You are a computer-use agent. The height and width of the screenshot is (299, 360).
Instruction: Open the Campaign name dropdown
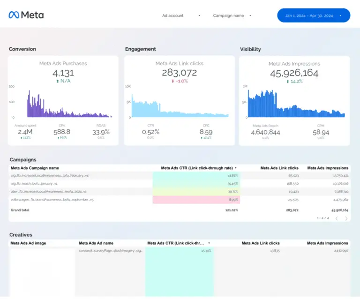(232, 15)
